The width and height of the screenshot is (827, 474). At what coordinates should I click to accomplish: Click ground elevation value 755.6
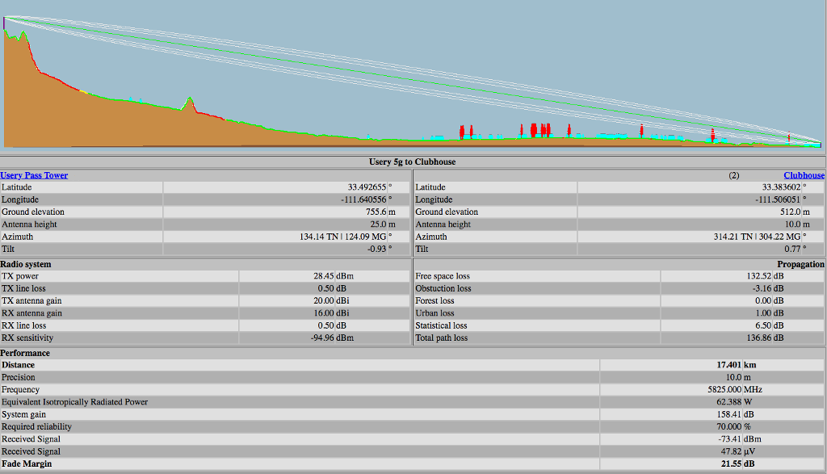pos(376,212)
